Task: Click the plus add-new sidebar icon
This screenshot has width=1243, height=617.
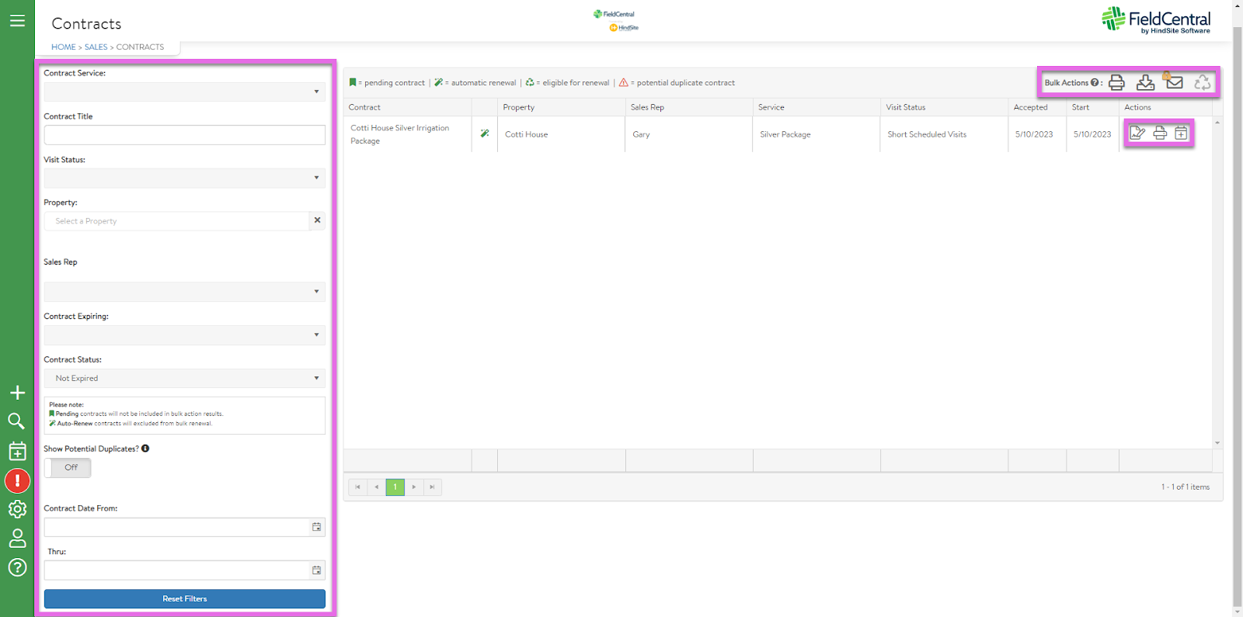Action: pyautogui.click(x=17, y=393)
